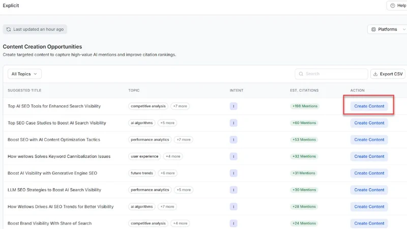Viewport: 407px width, 229px height.
Task: Expand +5 more topics beside ai algorithms
Action: pos(167,123)
